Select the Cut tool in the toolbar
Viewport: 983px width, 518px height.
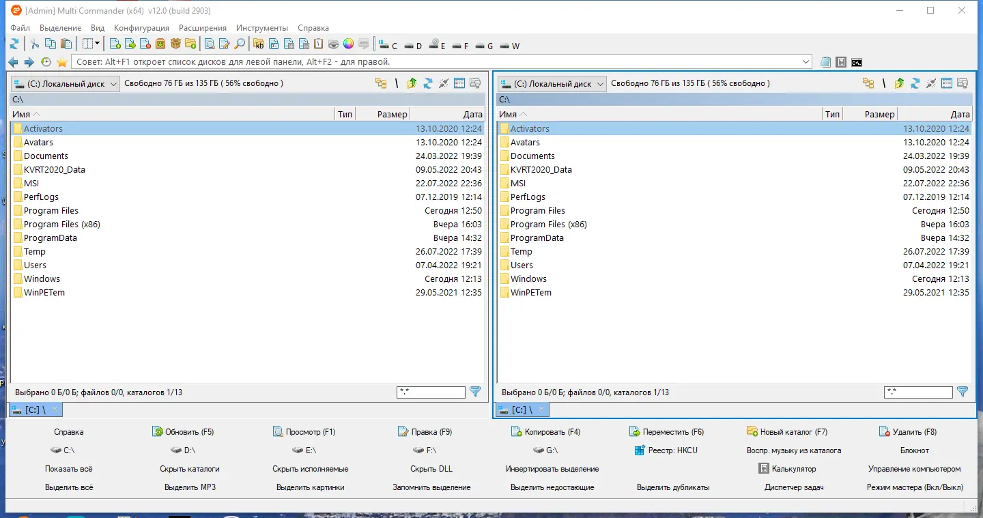point(34,44)
